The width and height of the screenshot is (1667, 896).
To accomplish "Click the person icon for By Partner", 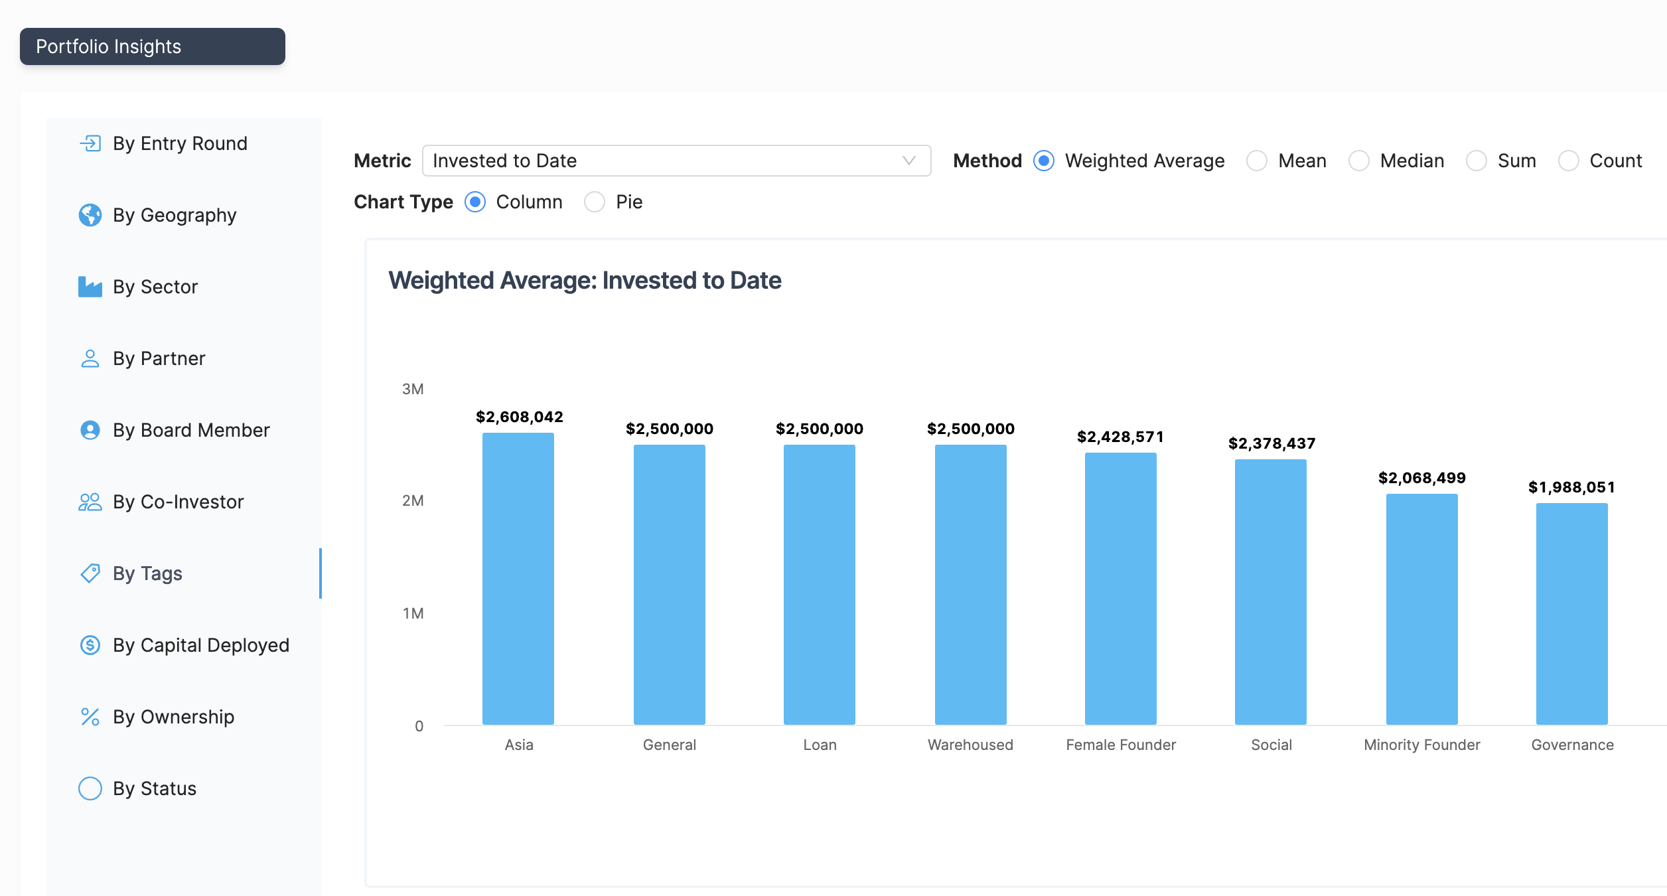I will click(90, 358).
